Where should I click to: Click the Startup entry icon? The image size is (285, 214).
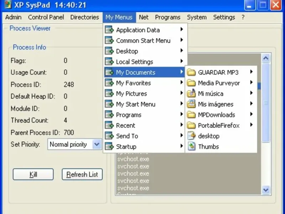109,146
